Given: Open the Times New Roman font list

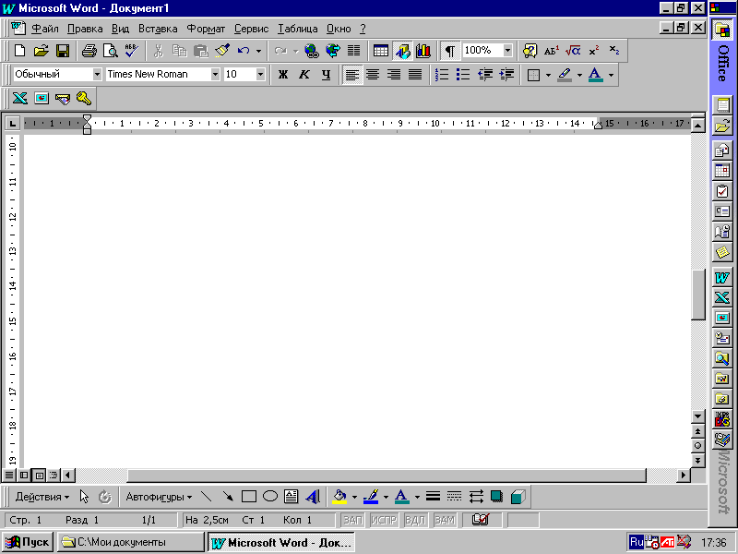Looking at the screenshot, I should pos(215,75).
